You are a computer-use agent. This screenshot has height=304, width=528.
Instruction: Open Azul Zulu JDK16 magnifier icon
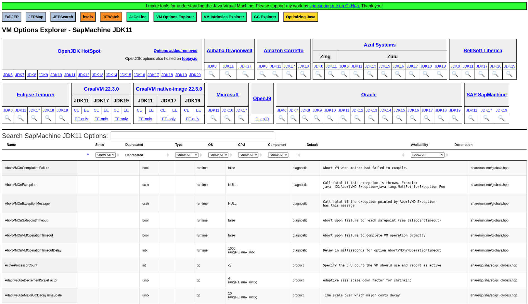coord(398,74)
